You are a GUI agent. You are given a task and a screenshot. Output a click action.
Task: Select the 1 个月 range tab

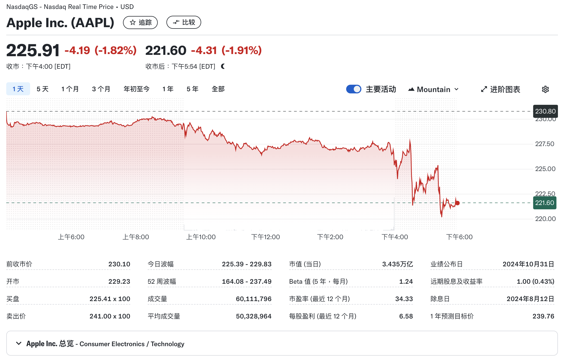(70, 89)
